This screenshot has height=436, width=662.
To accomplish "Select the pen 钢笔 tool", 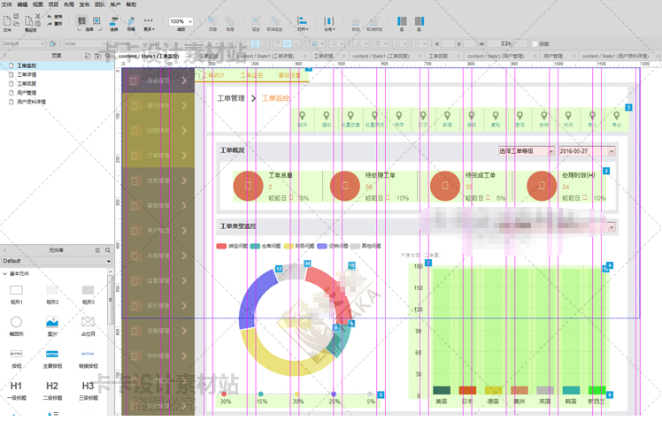I will click(131, 23).
